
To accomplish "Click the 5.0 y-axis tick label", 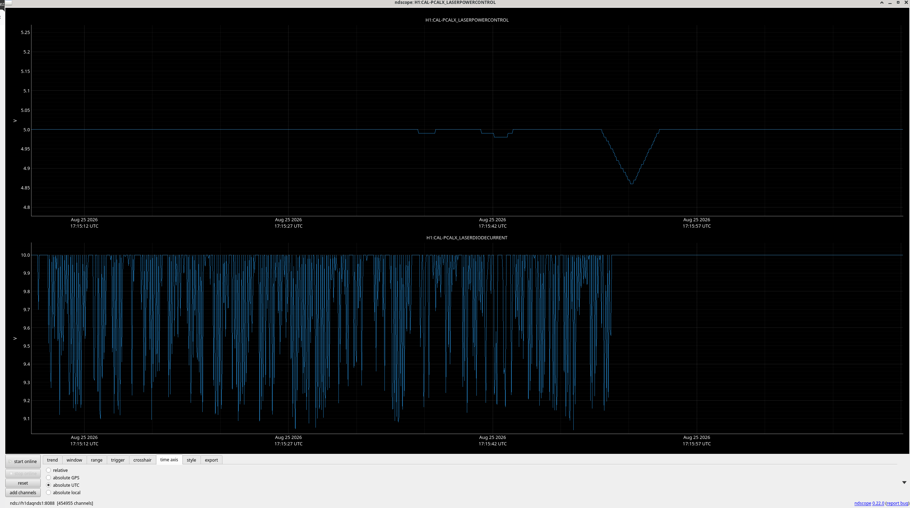I will click(27, 130).
